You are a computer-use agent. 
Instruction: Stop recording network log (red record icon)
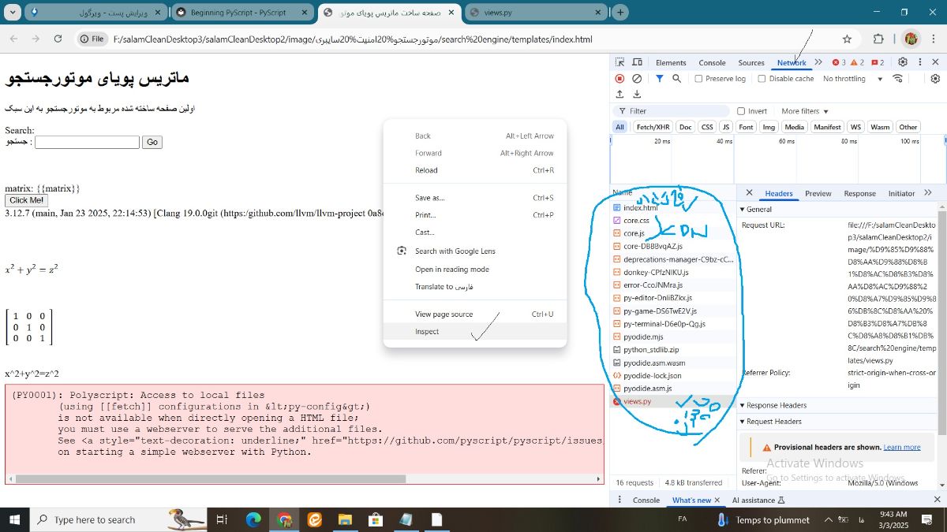pos(618,78)
